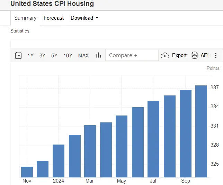Select the 3Y time range
Viewport: 223px width, 185px height.
click(x=42, y=56)
